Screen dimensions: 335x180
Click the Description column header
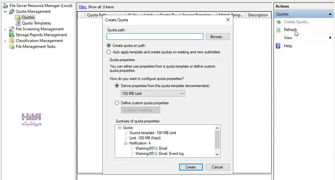[x=258, y=15]
